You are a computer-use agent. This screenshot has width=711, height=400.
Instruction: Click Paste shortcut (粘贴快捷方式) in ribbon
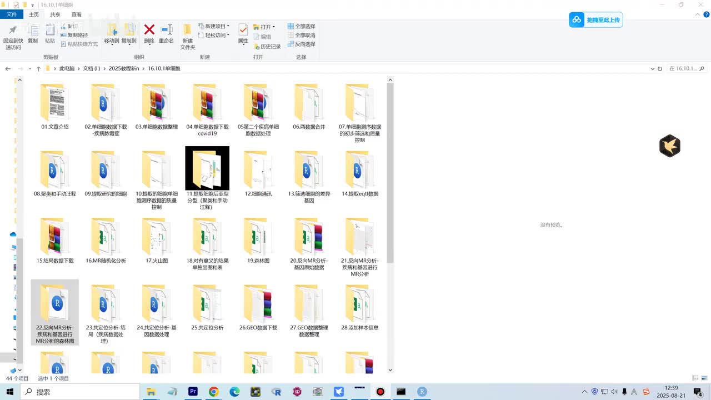tap(79, 44)
